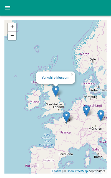111x178 pixels.
Task: Click the Hamburg city label
Action: coord(90,97)
